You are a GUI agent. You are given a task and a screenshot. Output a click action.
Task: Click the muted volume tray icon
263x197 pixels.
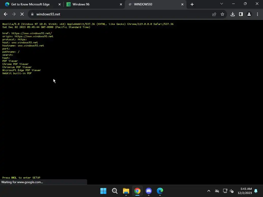click(232, 191)
